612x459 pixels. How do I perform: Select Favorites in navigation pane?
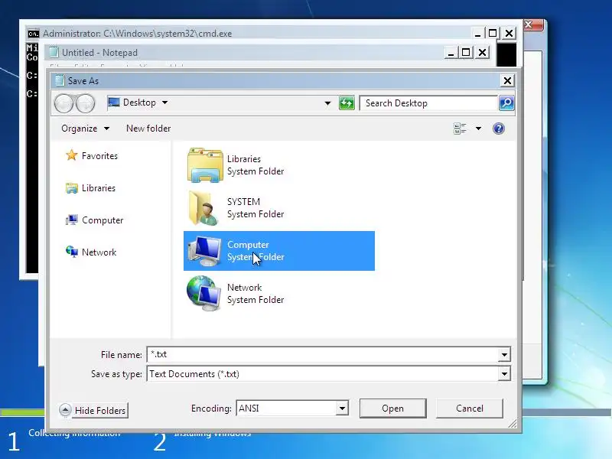coord(99,156)
